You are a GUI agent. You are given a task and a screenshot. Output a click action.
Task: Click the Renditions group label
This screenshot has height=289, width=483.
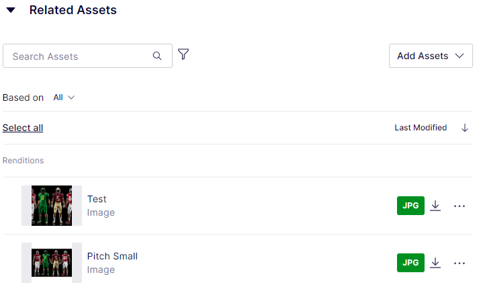[23, 161]
